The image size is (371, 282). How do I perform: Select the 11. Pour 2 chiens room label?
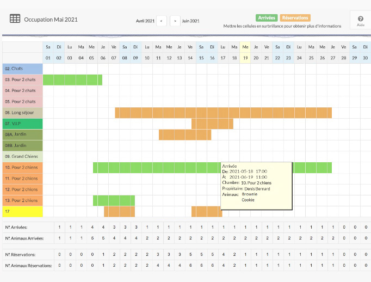(x=22, y=179)
